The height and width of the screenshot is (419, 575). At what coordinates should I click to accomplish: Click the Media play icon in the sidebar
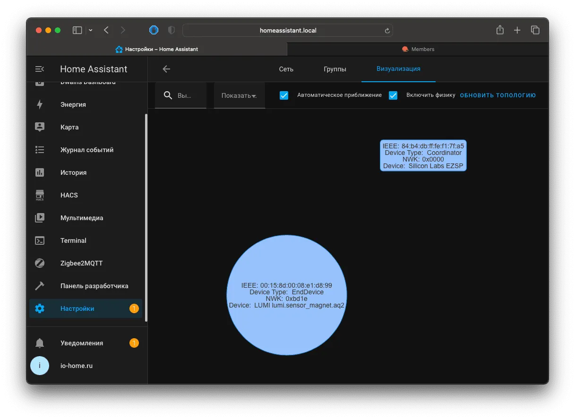tap(40, 218)
